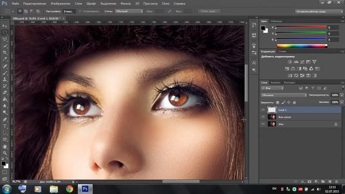The width and height of the screenshot is (345, 194).
Task: Delete layer trash button
Action: [x=336, y=182]
